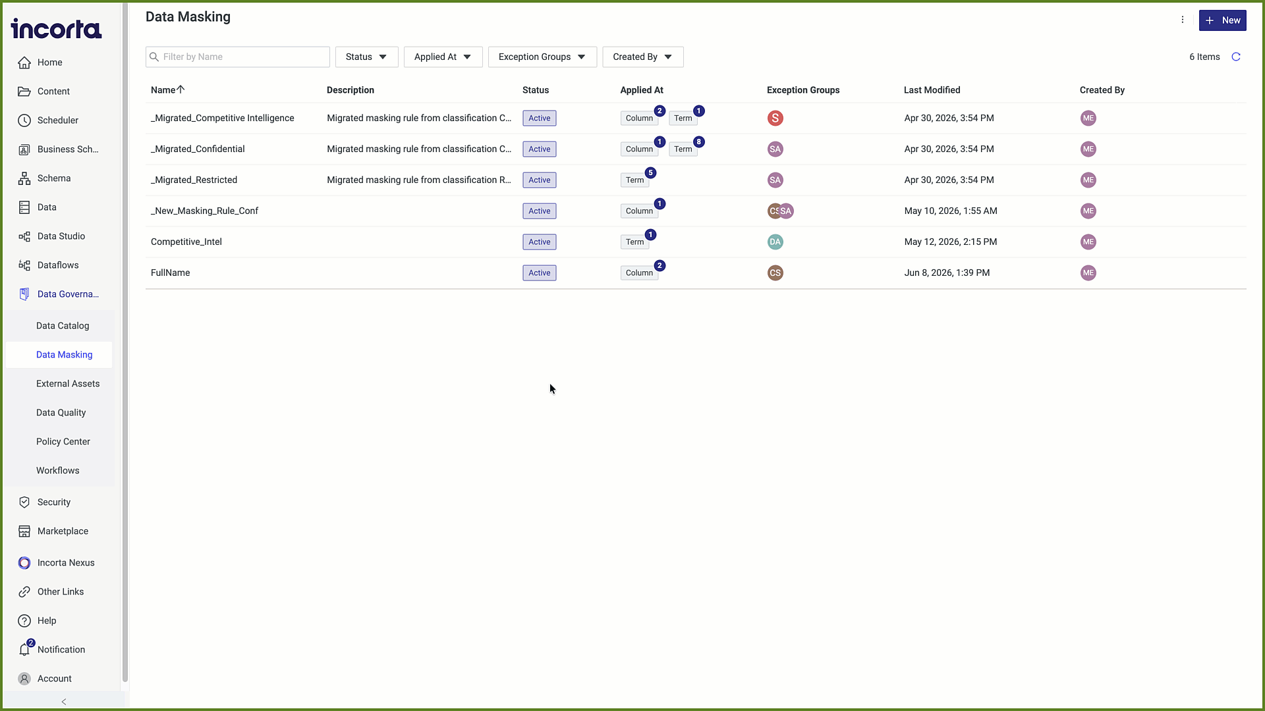Click the refresh icon beside 6 Items

click(x=1236, y=57)
